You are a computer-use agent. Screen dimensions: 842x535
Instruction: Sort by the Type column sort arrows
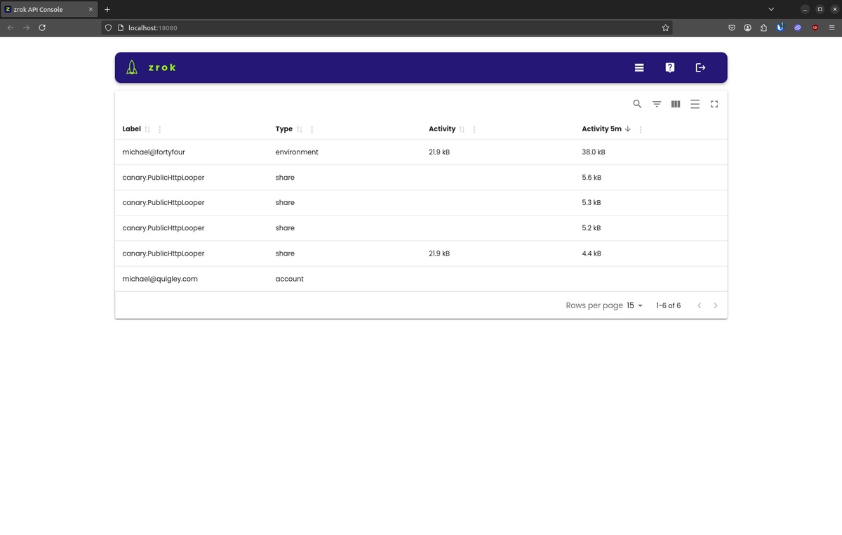(300, 129)
